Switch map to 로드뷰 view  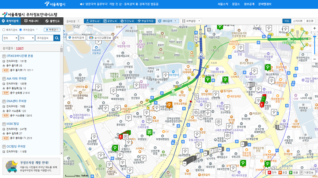[310, 21]
